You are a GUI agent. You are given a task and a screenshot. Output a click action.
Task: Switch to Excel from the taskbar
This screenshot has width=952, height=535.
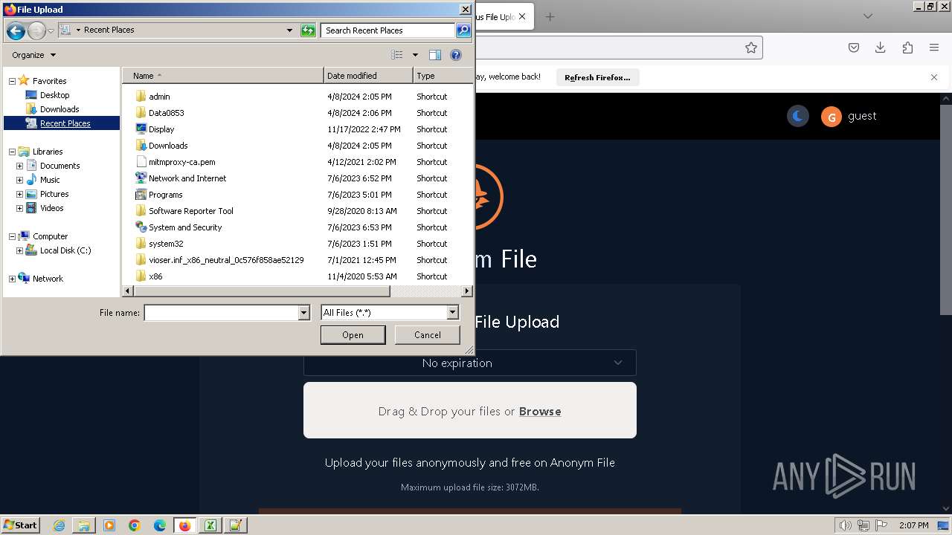pos(210,525)
